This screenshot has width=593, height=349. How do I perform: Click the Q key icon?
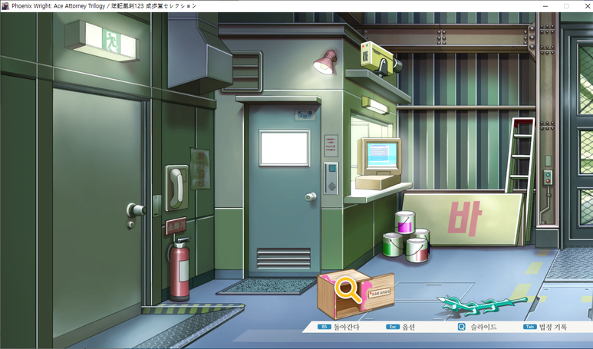[461, 327]
